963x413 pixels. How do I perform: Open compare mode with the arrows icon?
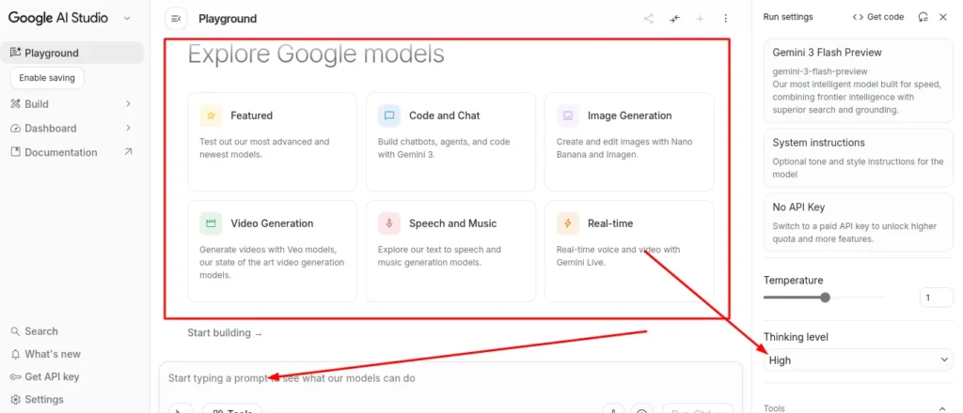pyautogui.click(x=675, y=19)
